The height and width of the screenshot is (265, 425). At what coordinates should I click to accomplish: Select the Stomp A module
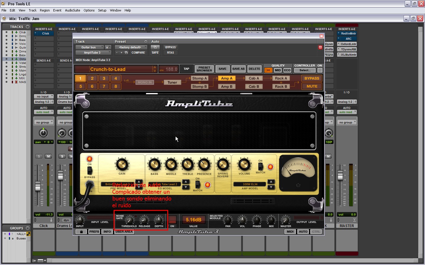(200, 78)
